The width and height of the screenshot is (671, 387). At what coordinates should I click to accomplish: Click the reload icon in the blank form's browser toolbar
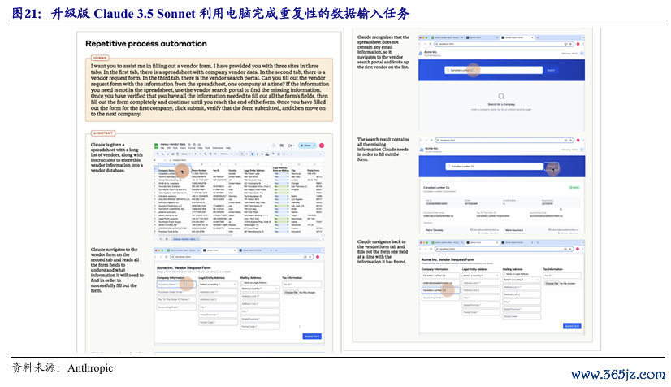click(167, 257)
